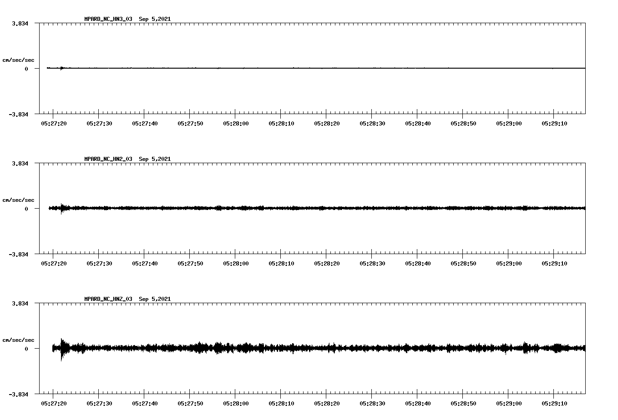Click HN3 waveform onset near 05:27:20
This screenshot has width=618, height=420.
[x=61, y=68]
